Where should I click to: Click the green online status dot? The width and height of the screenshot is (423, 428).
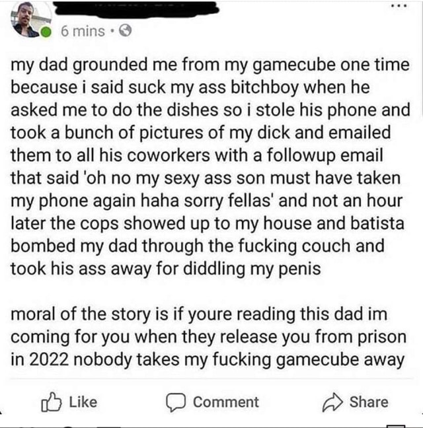(46, 32)
